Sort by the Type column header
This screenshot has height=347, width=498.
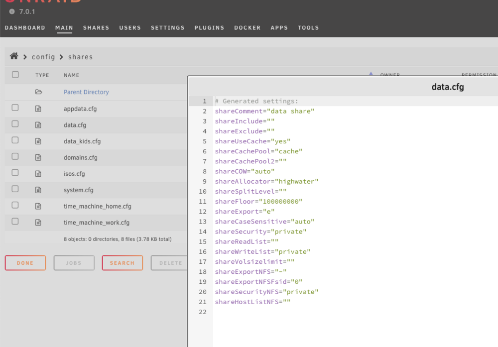tap(42, 75)
